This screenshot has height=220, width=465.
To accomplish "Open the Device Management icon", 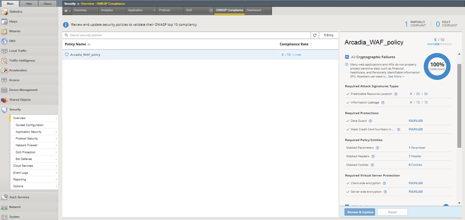I will 4,90.
